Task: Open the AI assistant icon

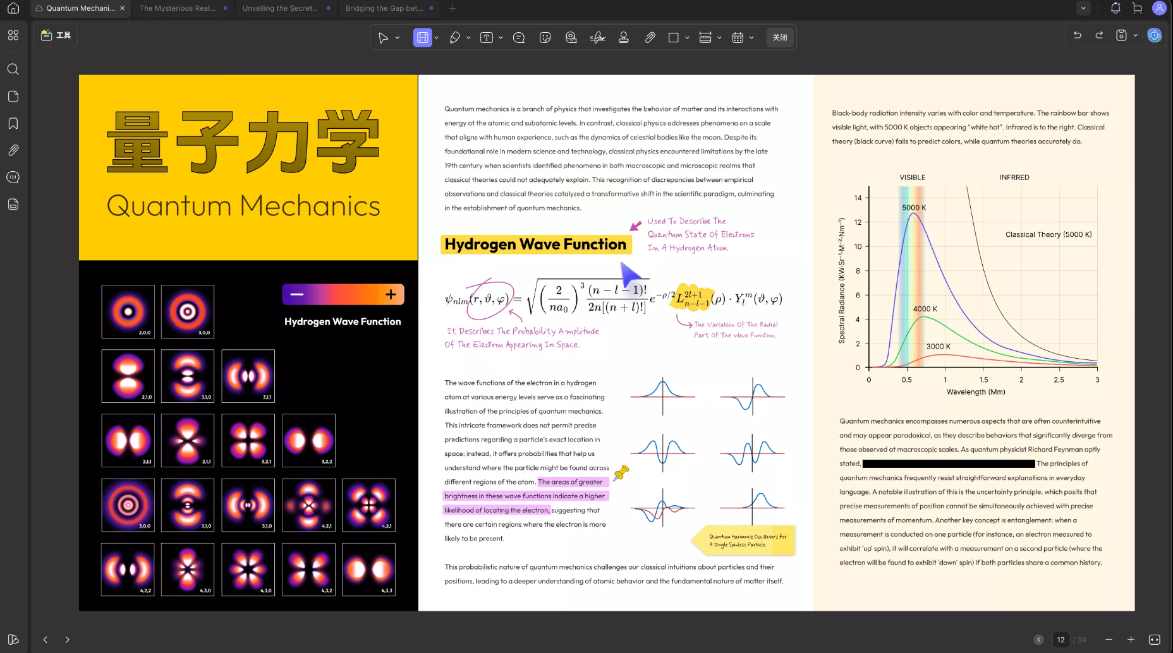Action: click(1154, 35)
